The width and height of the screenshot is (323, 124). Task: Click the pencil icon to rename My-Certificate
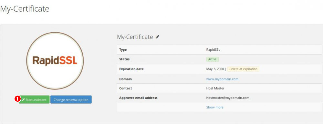coord(158,37)
